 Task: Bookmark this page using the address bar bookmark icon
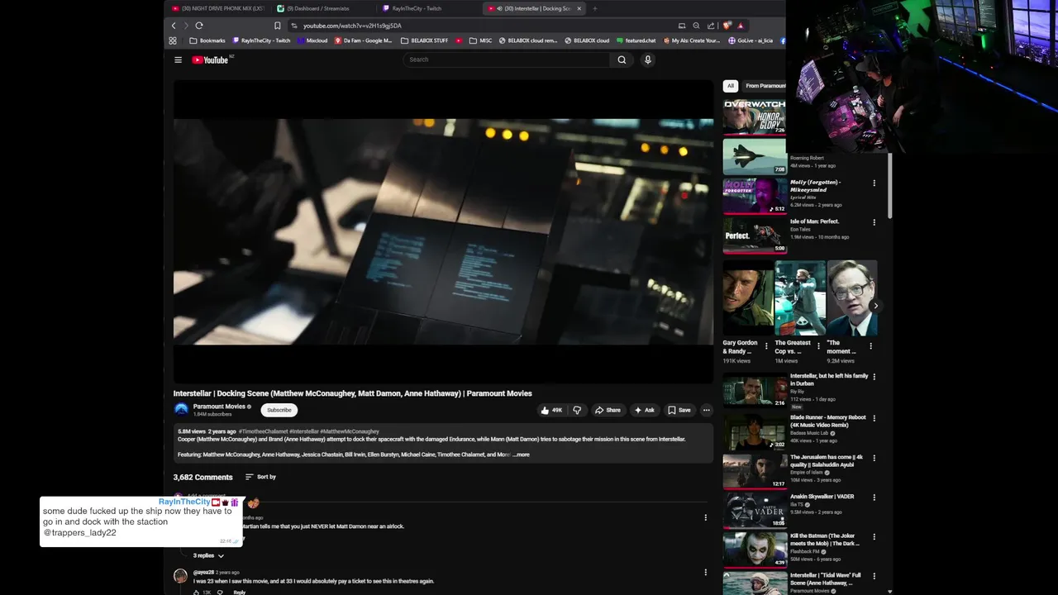tap(278, 26)
